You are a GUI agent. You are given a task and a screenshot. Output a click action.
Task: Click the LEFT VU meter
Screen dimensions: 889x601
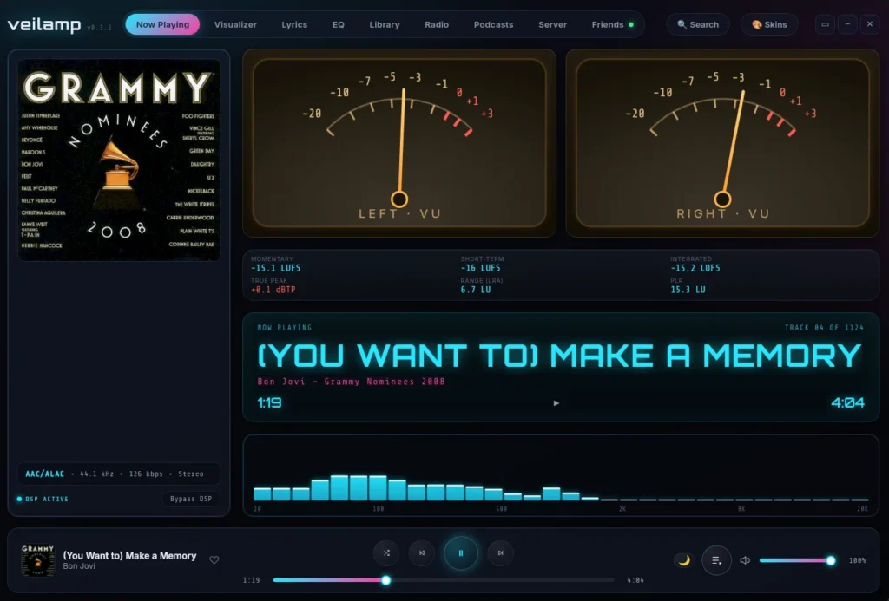(399, 143)
